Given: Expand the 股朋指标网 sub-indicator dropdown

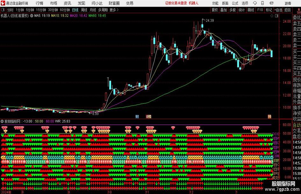Looking at the screenshot, I should click(2, 121).
